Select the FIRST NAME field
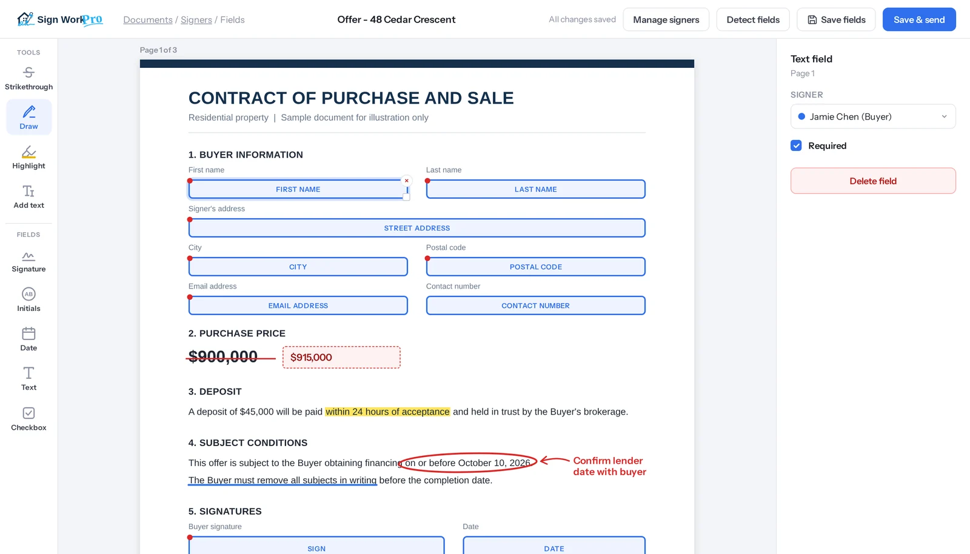 (298, 189)
